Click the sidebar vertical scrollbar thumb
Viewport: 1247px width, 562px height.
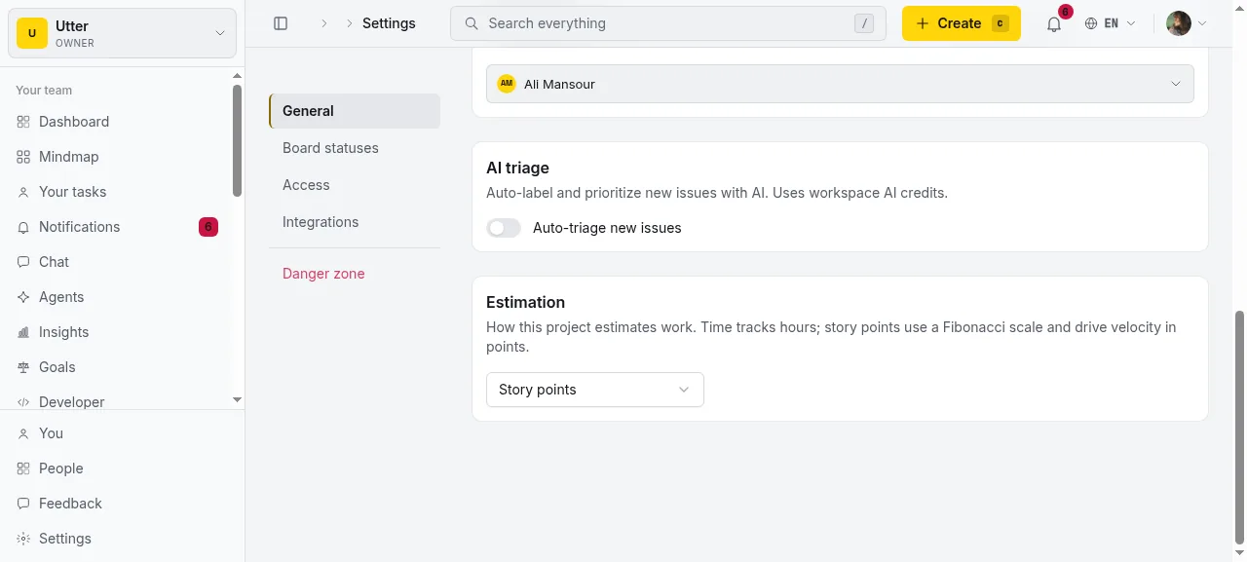click(237, 140)
